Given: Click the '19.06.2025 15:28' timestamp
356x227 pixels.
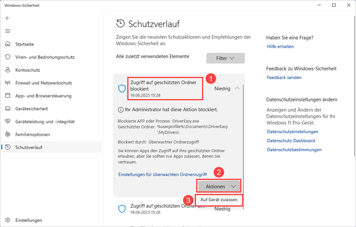Looking at the screenshot, I should tap(145, 95).
